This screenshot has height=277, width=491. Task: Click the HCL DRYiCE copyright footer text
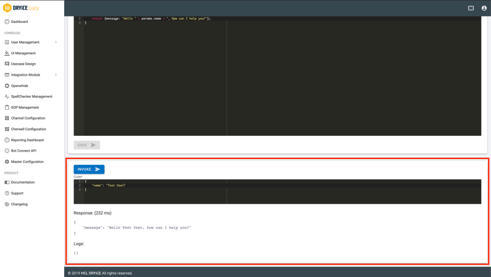point(100,273)
